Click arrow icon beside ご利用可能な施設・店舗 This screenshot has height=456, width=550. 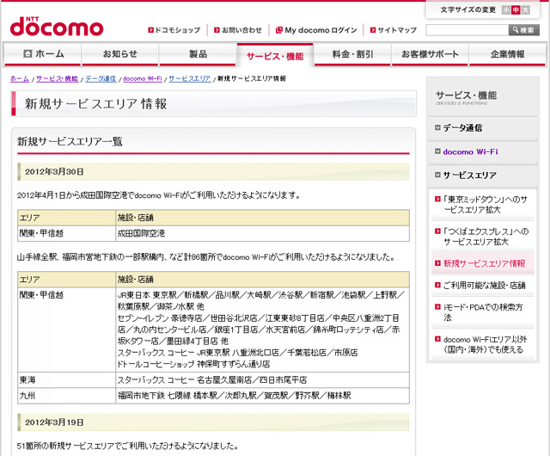[437, 285]
